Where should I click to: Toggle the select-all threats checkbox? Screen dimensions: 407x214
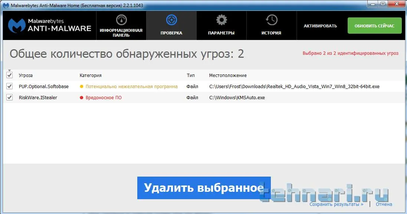[9, 75]
